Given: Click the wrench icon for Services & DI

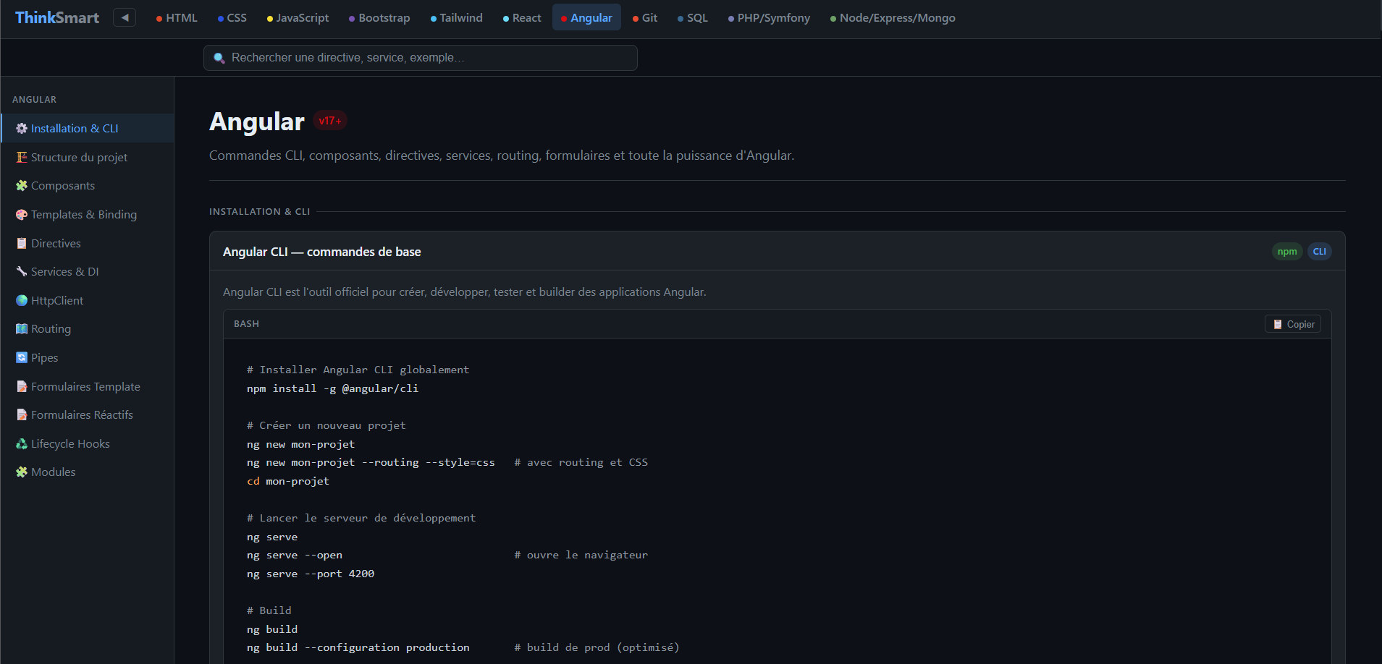Looking at the screenshot, I should [x=22, y=272].
